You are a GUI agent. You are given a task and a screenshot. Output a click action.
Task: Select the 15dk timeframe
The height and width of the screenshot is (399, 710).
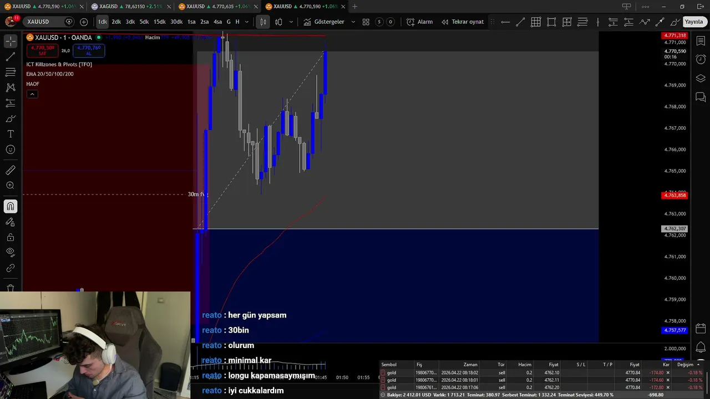pos(160,22)
